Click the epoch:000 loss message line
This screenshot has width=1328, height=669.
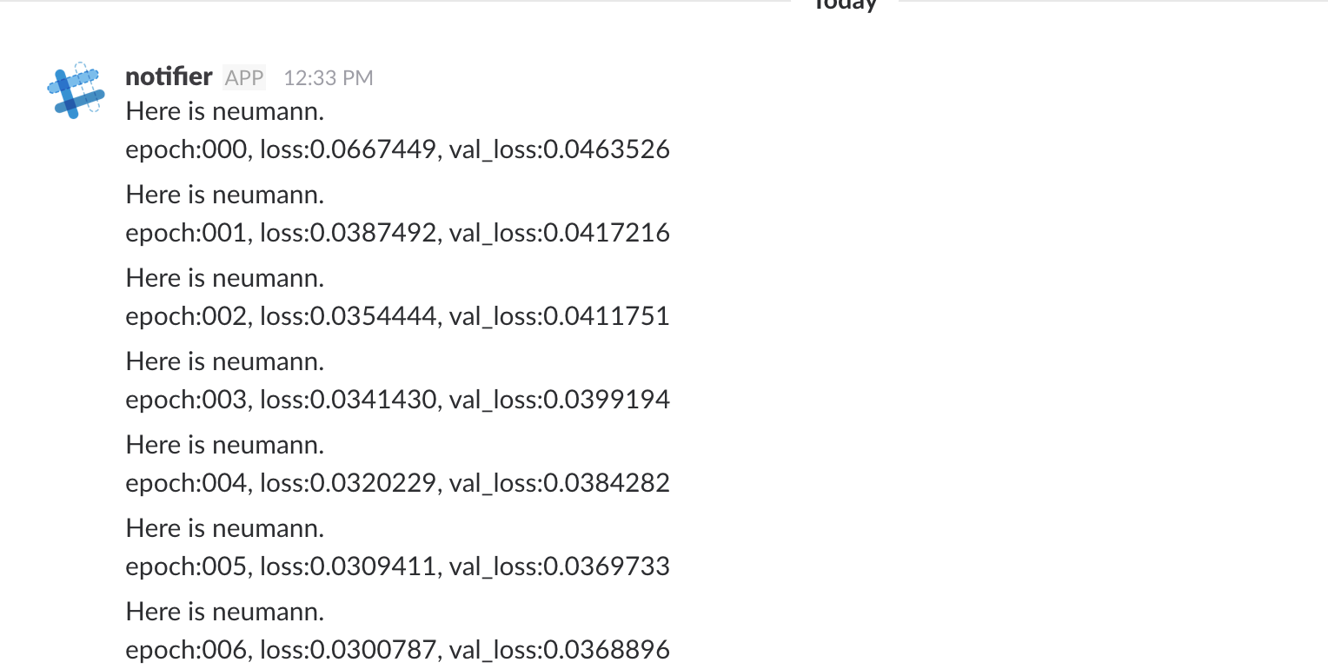398,149
